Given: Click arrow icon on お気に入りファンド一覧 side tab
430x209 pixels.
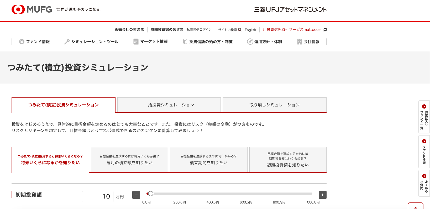Looking at the screenshot, I should pos(424,106).
